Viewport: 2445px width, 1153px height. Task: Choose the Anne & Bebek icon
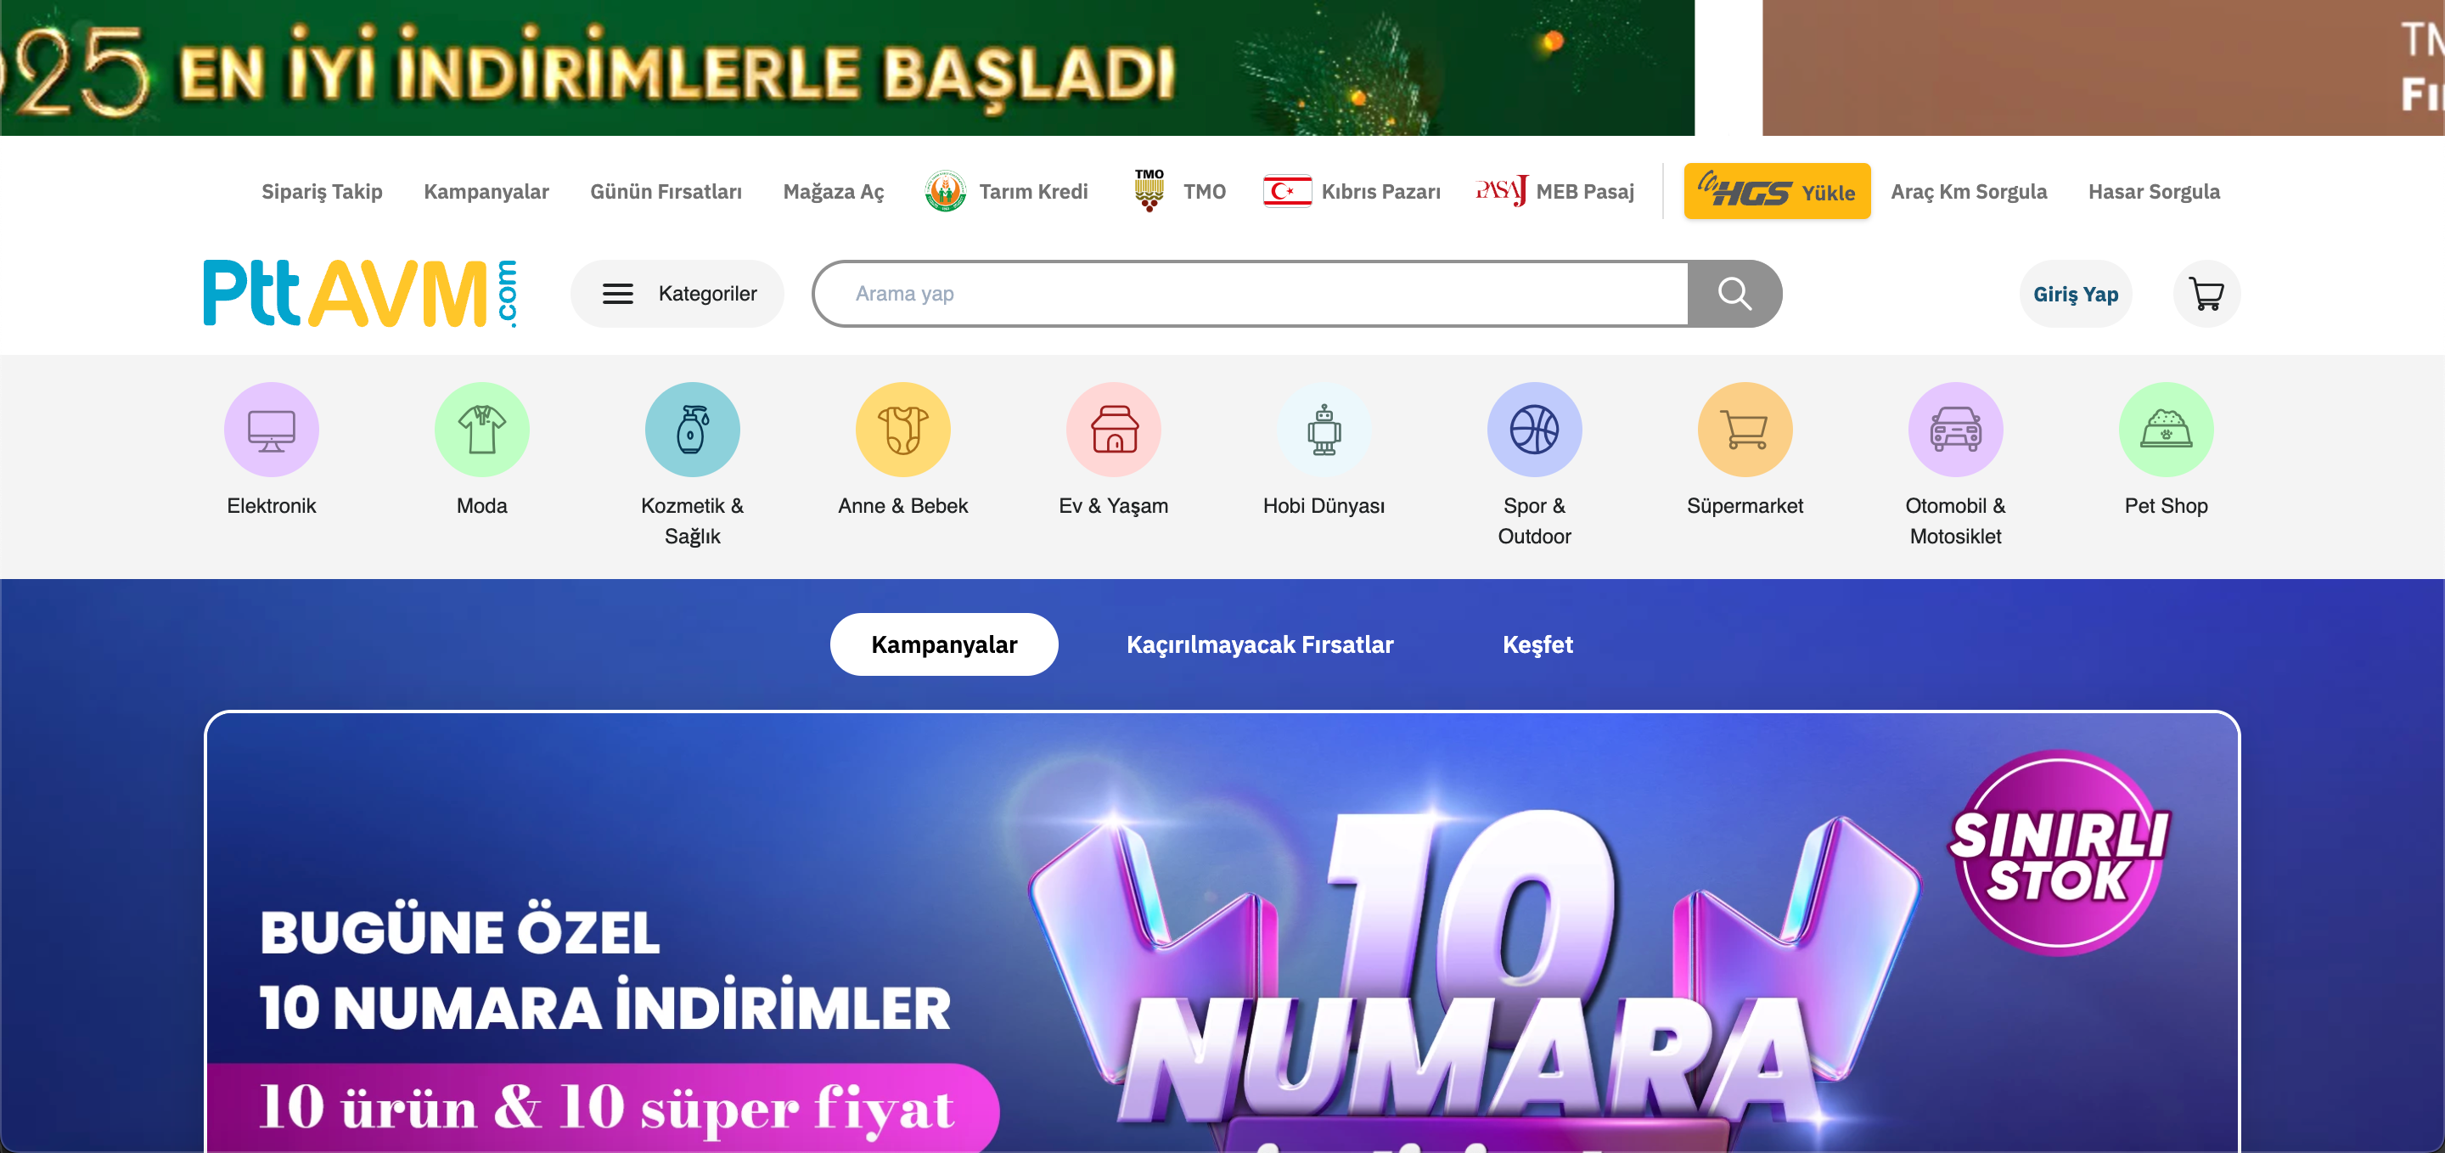pos(902,430)
